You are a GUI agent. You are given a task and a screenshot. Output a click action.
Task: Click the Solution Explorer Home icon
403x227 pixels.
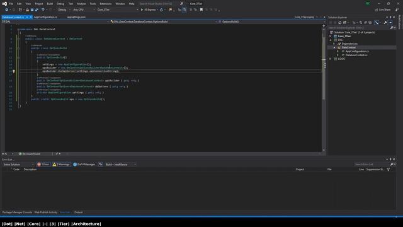340,23
